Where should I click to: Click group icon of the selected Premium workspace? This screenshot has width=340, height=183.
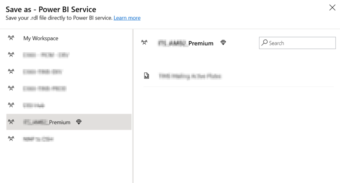11,122
